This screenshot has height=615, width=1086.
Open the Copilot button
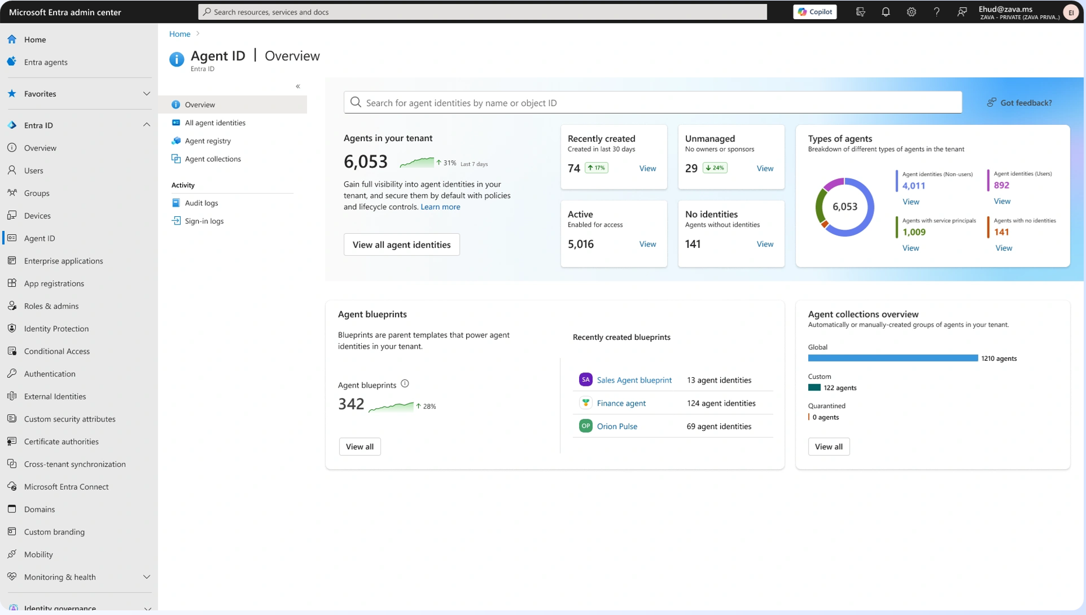(x=814, y=12)
